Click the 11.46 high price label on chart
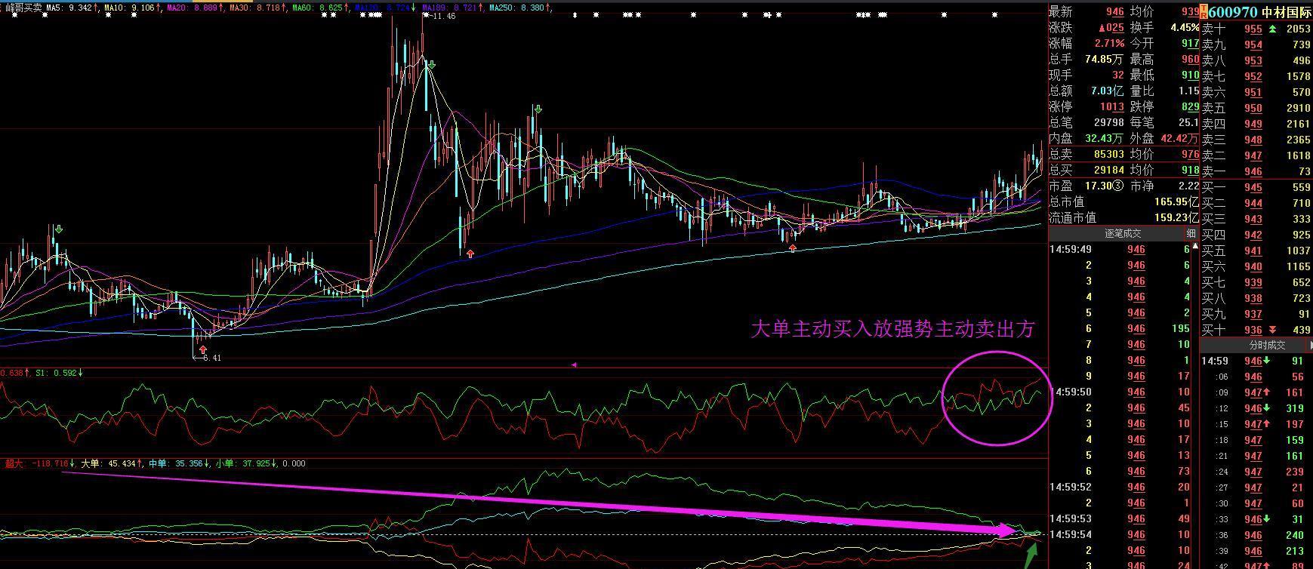Image resolution: width=1313 pixels, height=569 pixels. coord(445,16)
